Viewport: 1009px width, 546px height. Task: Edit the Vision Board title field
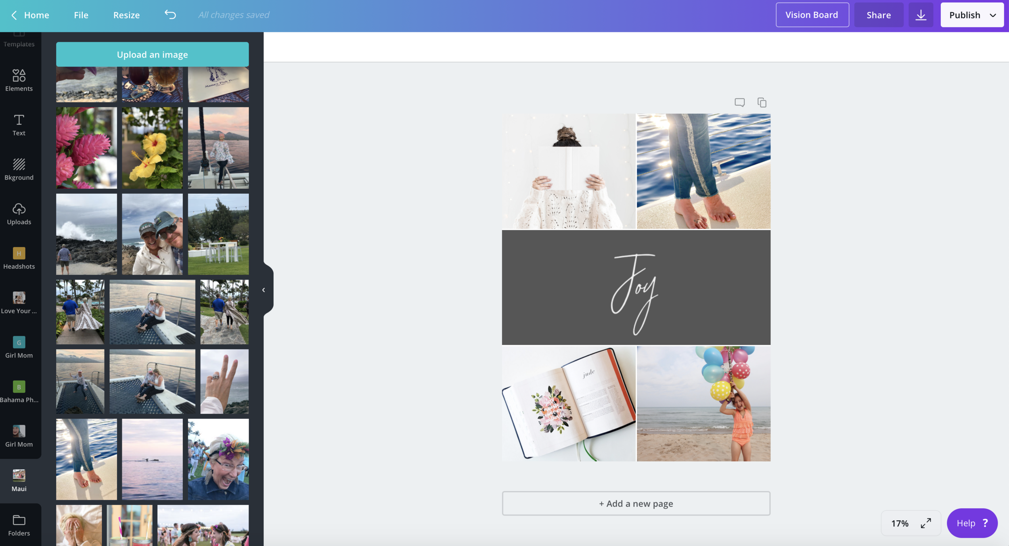[812, 15]
